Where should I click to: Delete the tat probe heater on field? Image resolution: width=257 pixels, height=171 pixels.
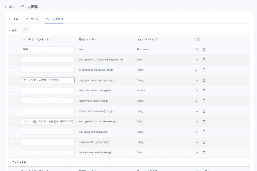point(204,91)
